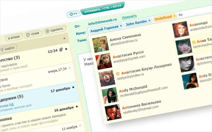This screenshot has width=212, height=132.
Task: Click Andy McDonald's avatar photo
Action: (110, 95)
